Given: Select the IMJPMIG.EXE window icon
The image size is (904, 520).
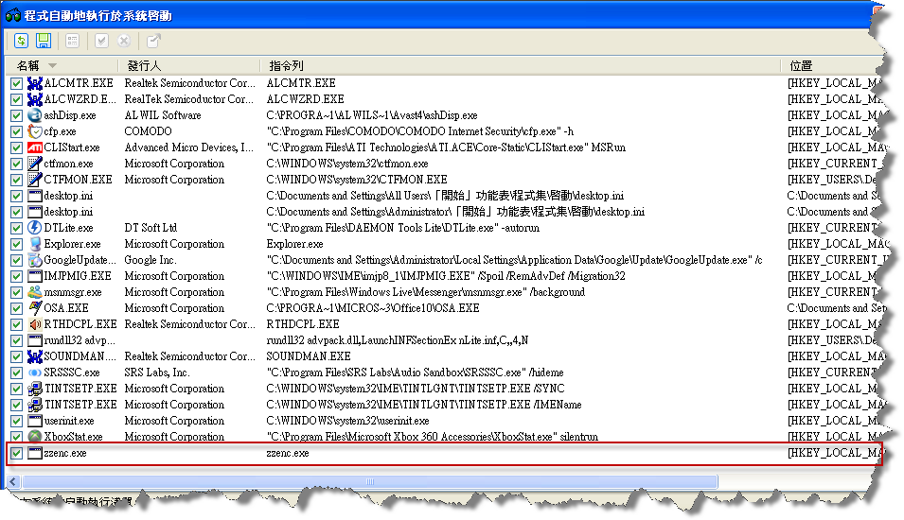Looking at the screenshot, I should click(35, 276).
